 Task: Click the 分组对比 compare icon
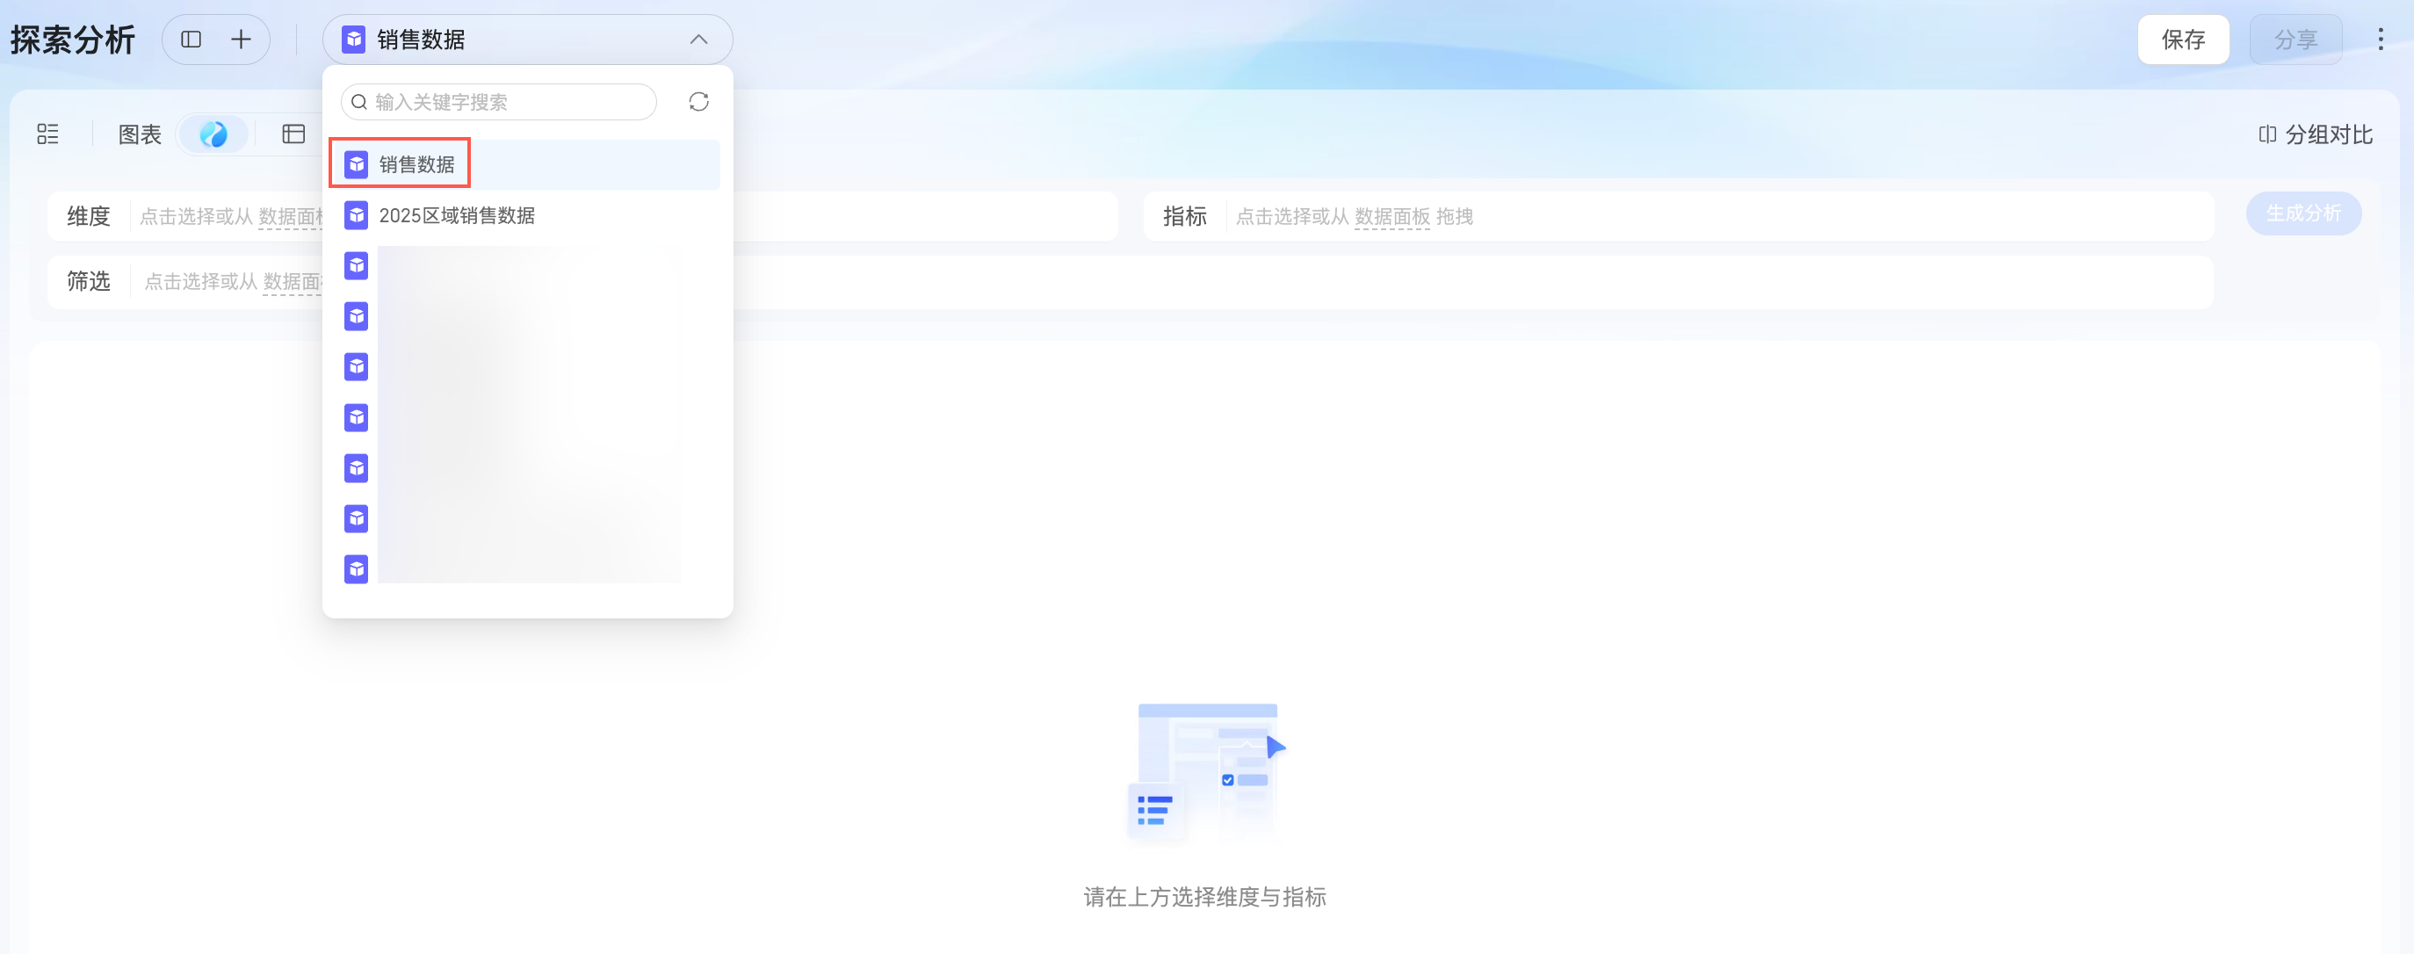(2267, 135)
